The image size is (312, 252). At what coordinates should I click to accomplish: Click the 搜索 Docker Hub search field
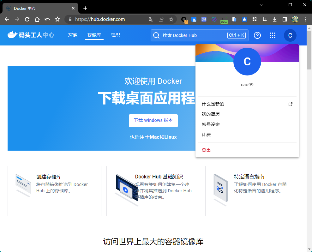point(199,35)
